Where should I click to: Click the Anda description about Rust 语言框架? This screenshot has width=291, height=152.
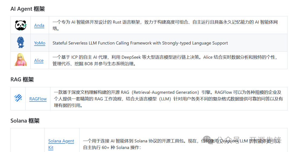[165, 25]
